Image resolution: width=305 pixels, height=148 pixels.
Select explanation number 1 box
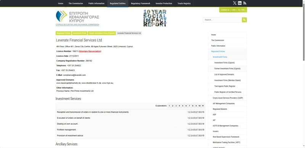[x=169, y=106]
